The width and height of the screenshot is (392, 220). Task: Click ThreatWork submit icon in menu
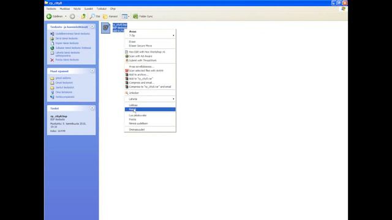tap(127, 61)
